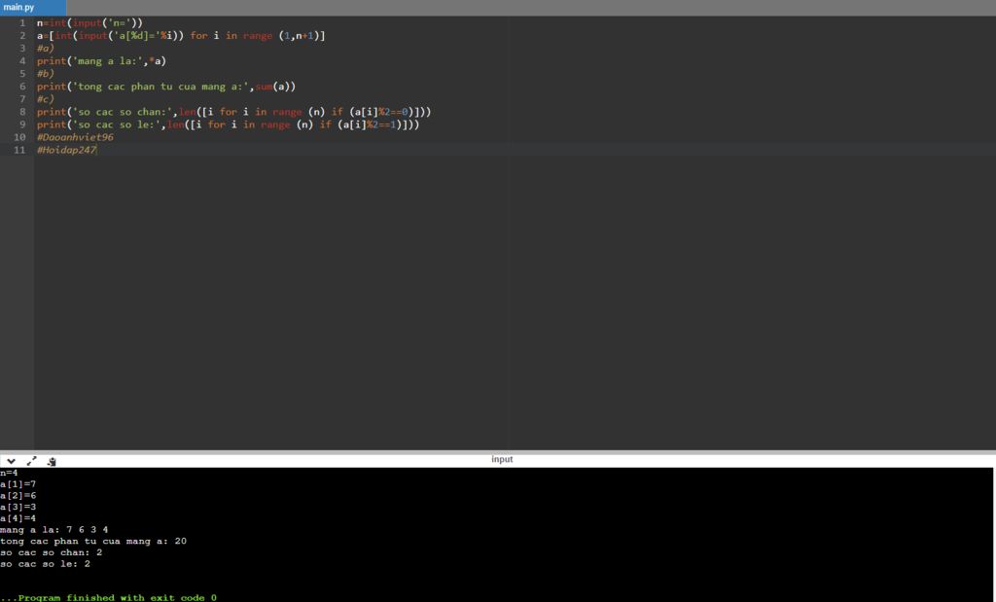Click the 'so cac so le:' code line
This screenshot has width=996, height=602.
click(x=228, y=124)
